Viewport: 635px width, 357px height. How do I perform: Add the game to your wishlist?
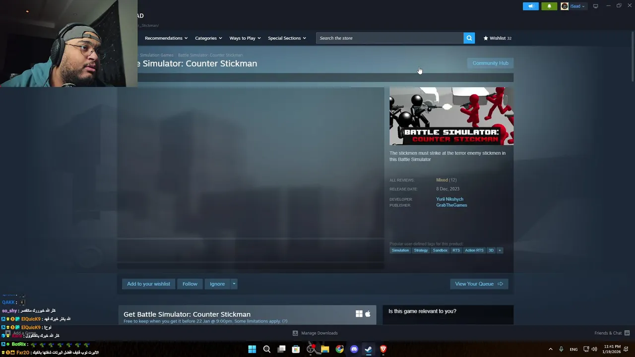pyautogui.click(x=148, y=284)
